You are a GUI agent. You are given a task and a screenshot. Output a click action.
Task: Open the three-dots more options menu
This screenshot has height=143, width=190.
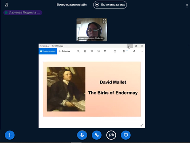point(142,51)
